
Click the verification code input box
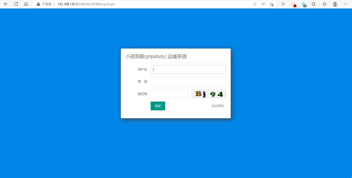169,93
